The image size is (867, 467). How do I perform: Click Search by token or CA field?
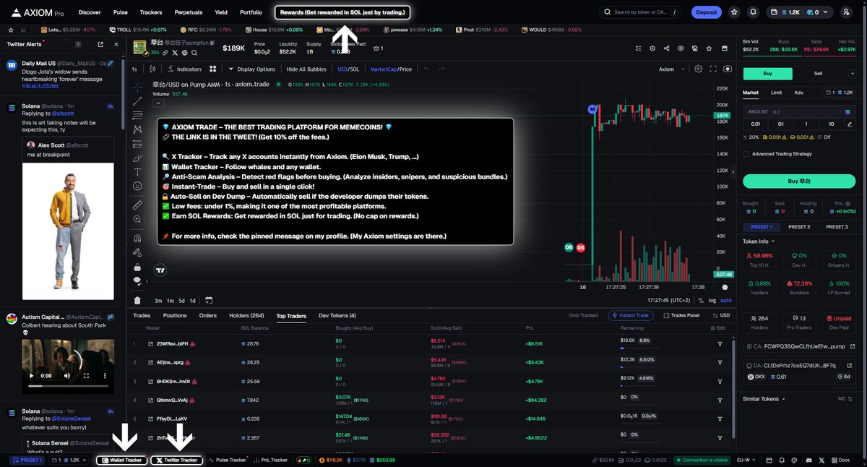pos(641,12)
